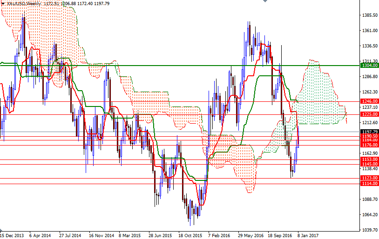Click the 15 Dec 2013 date label

[x=13, y=236]
